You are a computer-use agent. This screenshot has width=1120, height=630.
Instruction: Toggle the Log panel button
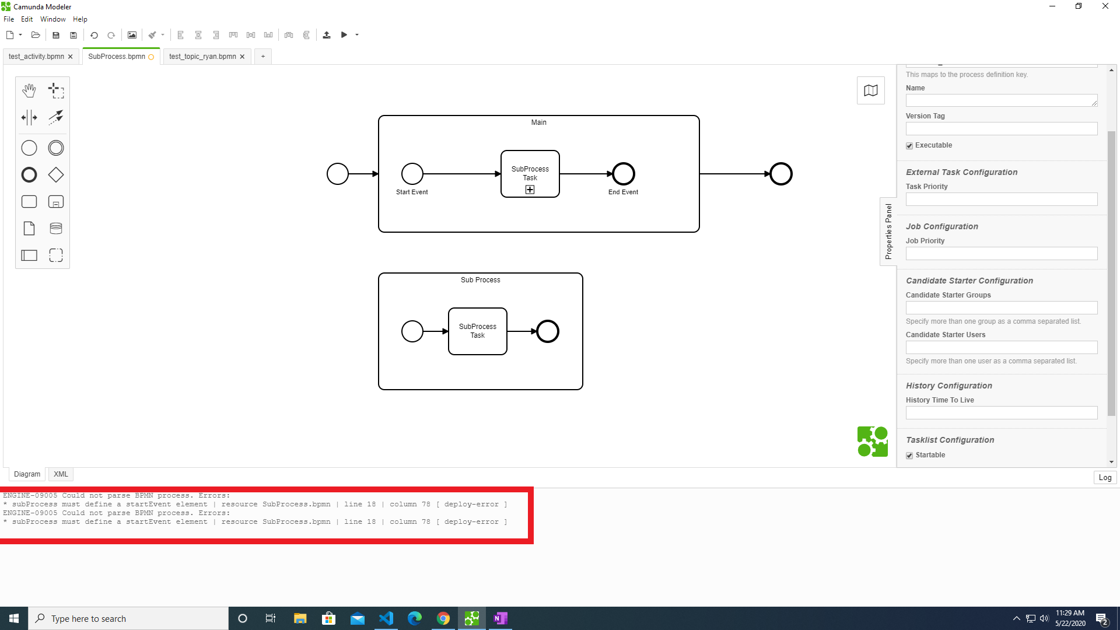pos(1105,477)
